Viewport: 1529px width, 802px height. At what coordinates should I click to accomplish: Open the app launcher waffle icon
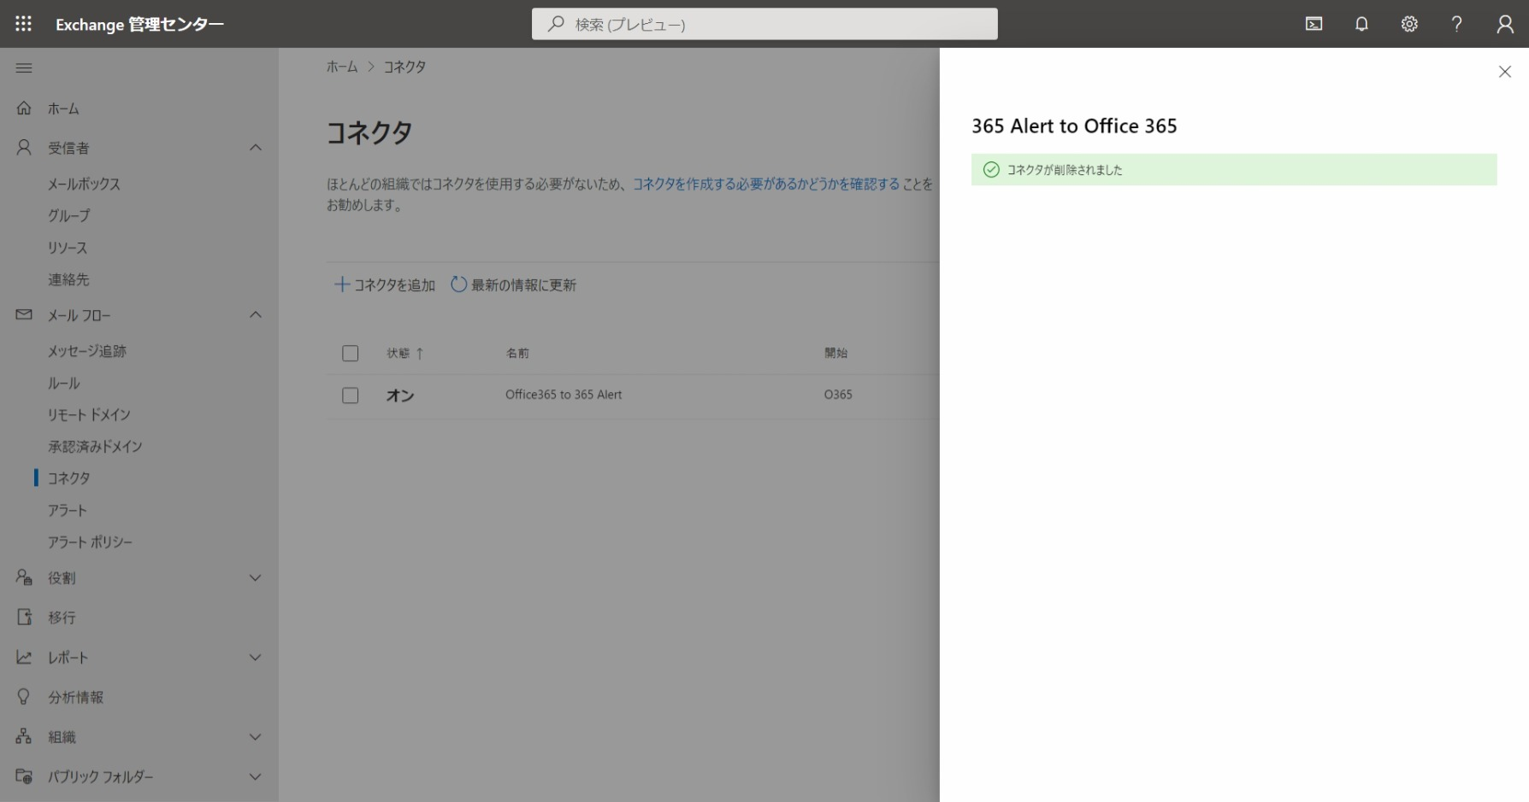23,24
